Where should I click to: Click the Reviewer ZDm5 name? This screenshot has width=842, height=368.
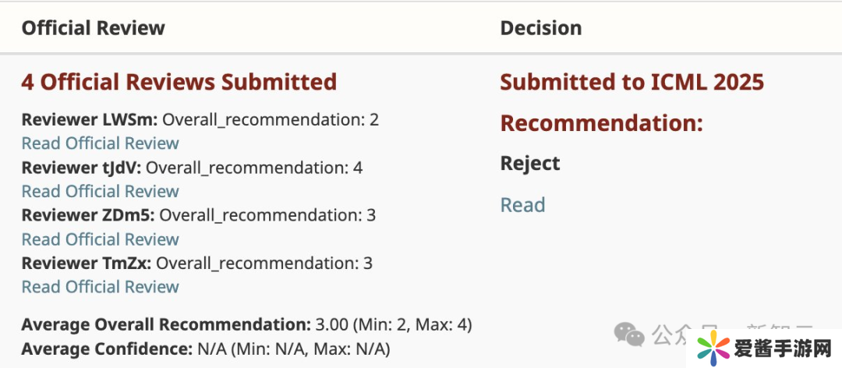(x=88, y=215)
